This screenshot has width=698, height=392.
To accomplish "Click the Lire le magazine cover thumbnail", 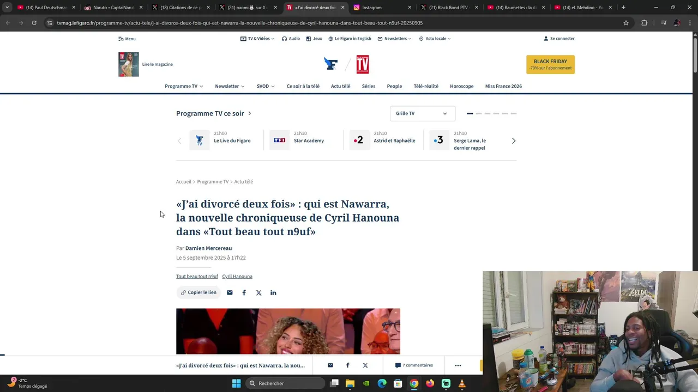I will coord(129,64).
